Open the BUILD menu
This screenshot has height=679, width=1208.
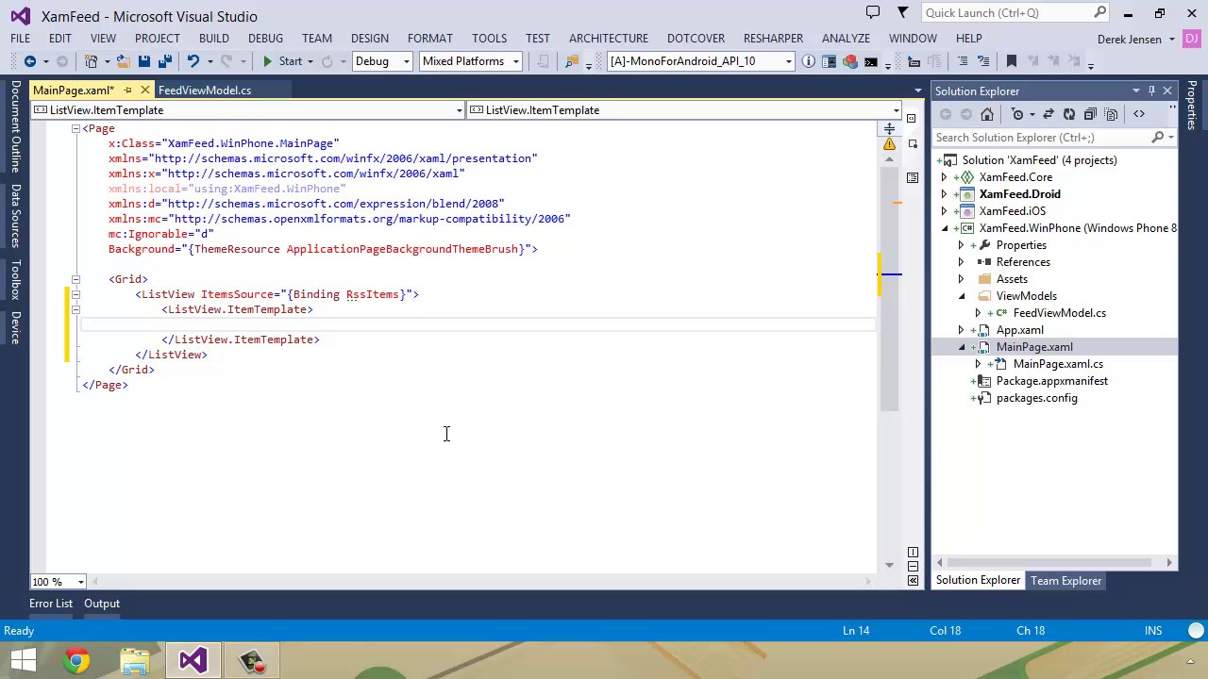213,38
